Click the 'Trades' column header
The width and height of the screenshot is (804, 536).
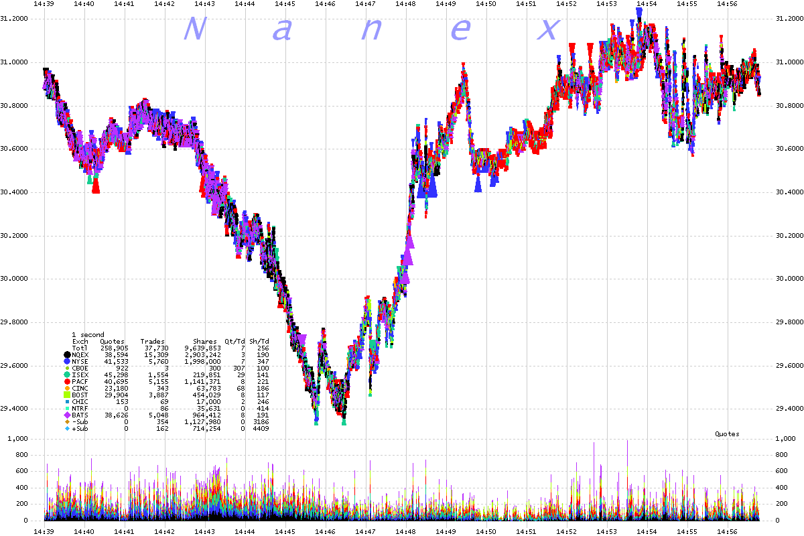point(153,342)
